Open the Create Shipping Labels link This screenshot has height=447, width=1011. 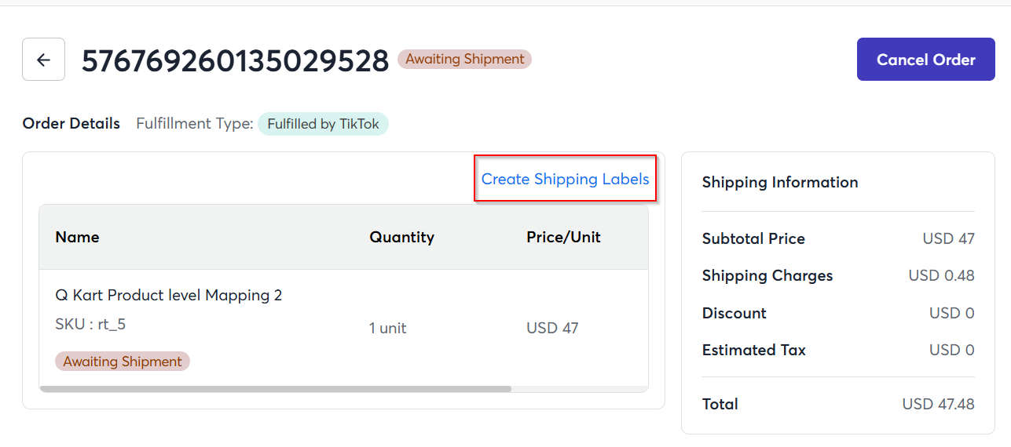(566, 179)
